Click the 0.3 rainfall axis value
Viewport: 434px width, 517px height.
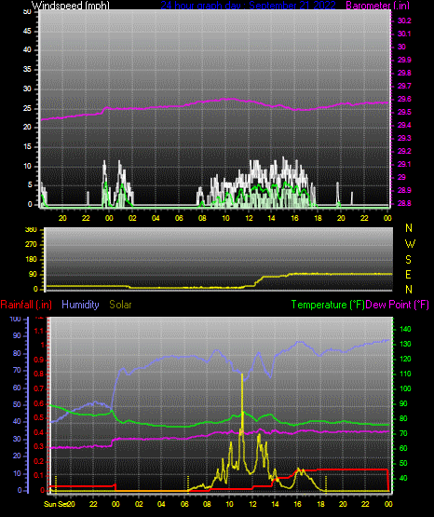39,447
